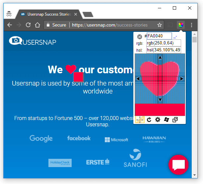The width and height of the screenshot is (203, 184).
Task: Reload the current page
Action: [x=28, y=25]
